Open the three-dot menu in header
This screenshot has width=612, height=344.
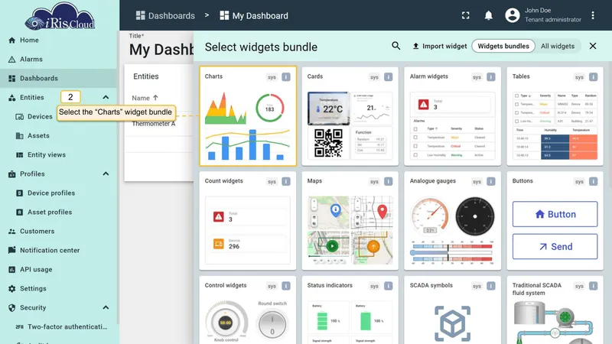[x=593, y=15]
